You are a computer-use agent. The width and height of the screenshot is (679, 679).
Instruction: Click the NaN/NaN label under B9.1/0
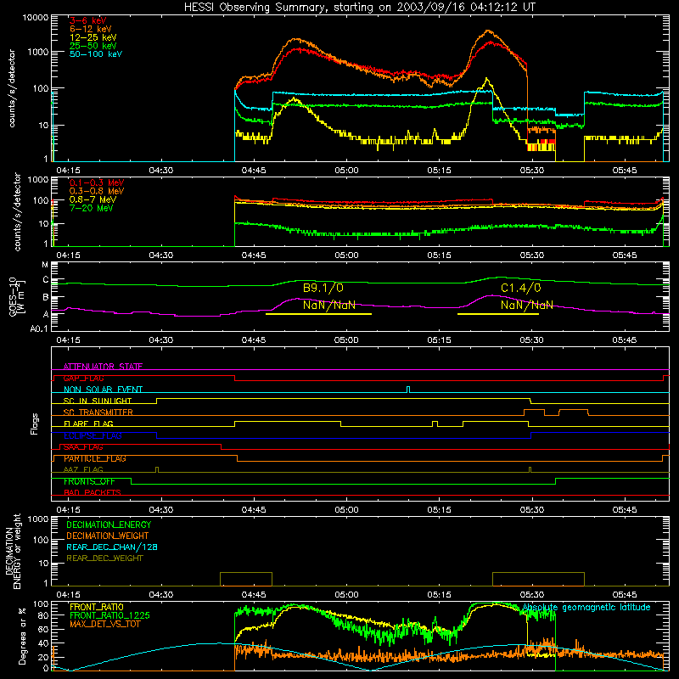pos(329,305)
